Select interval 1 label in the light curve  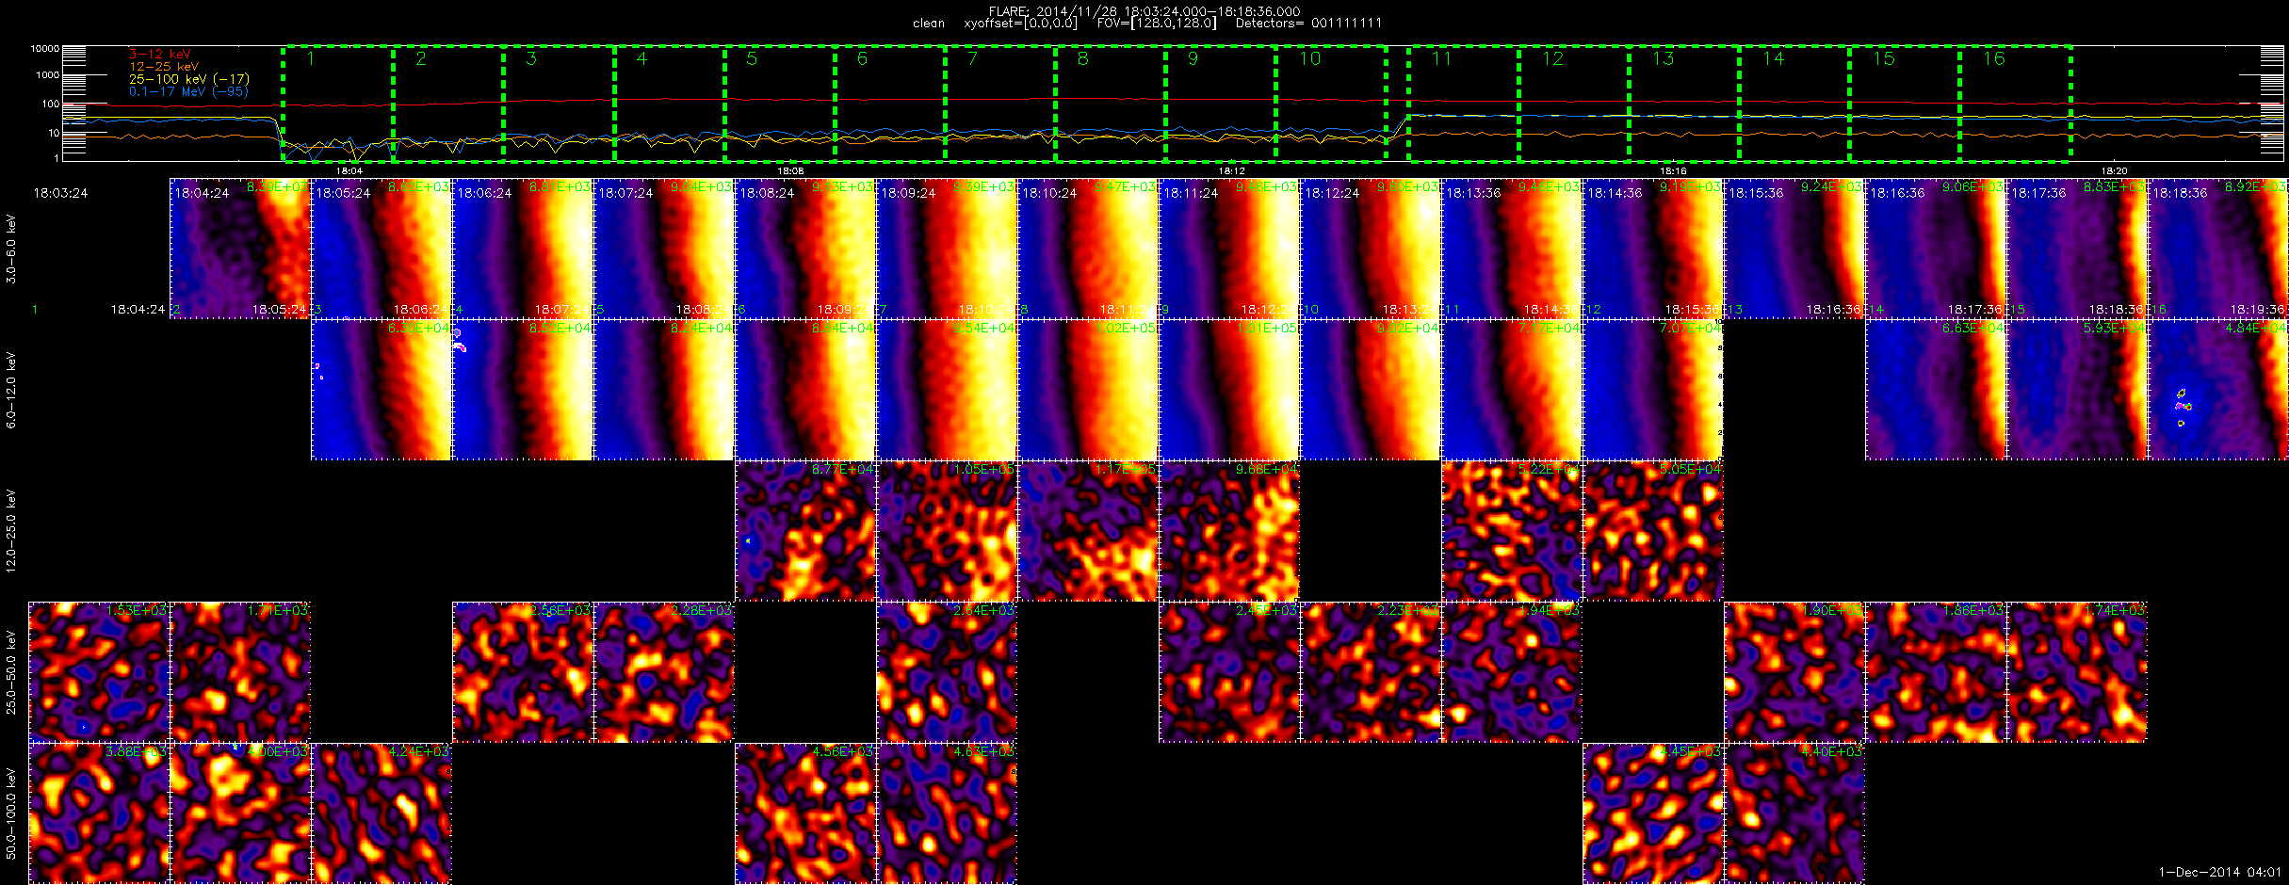tap(310, 59)
